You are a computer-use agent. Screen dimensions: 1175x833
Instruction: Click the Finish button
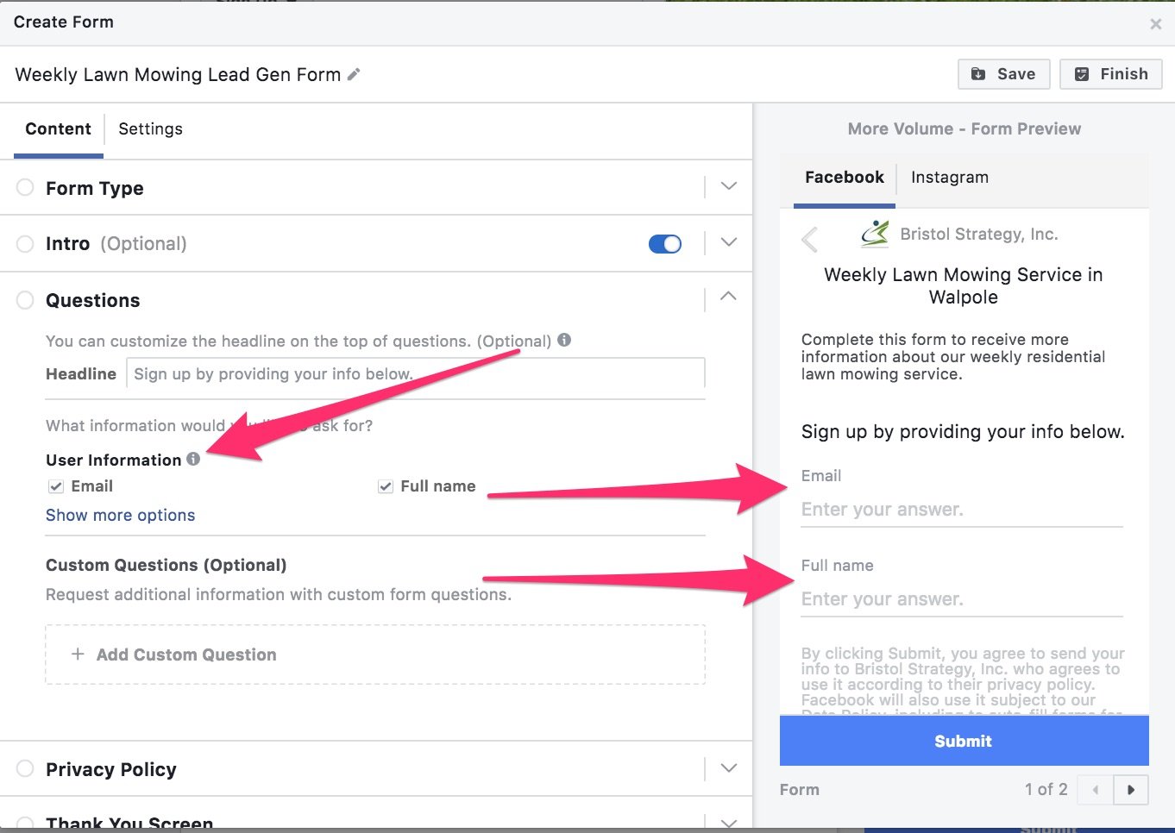(x=1111, y=74)
